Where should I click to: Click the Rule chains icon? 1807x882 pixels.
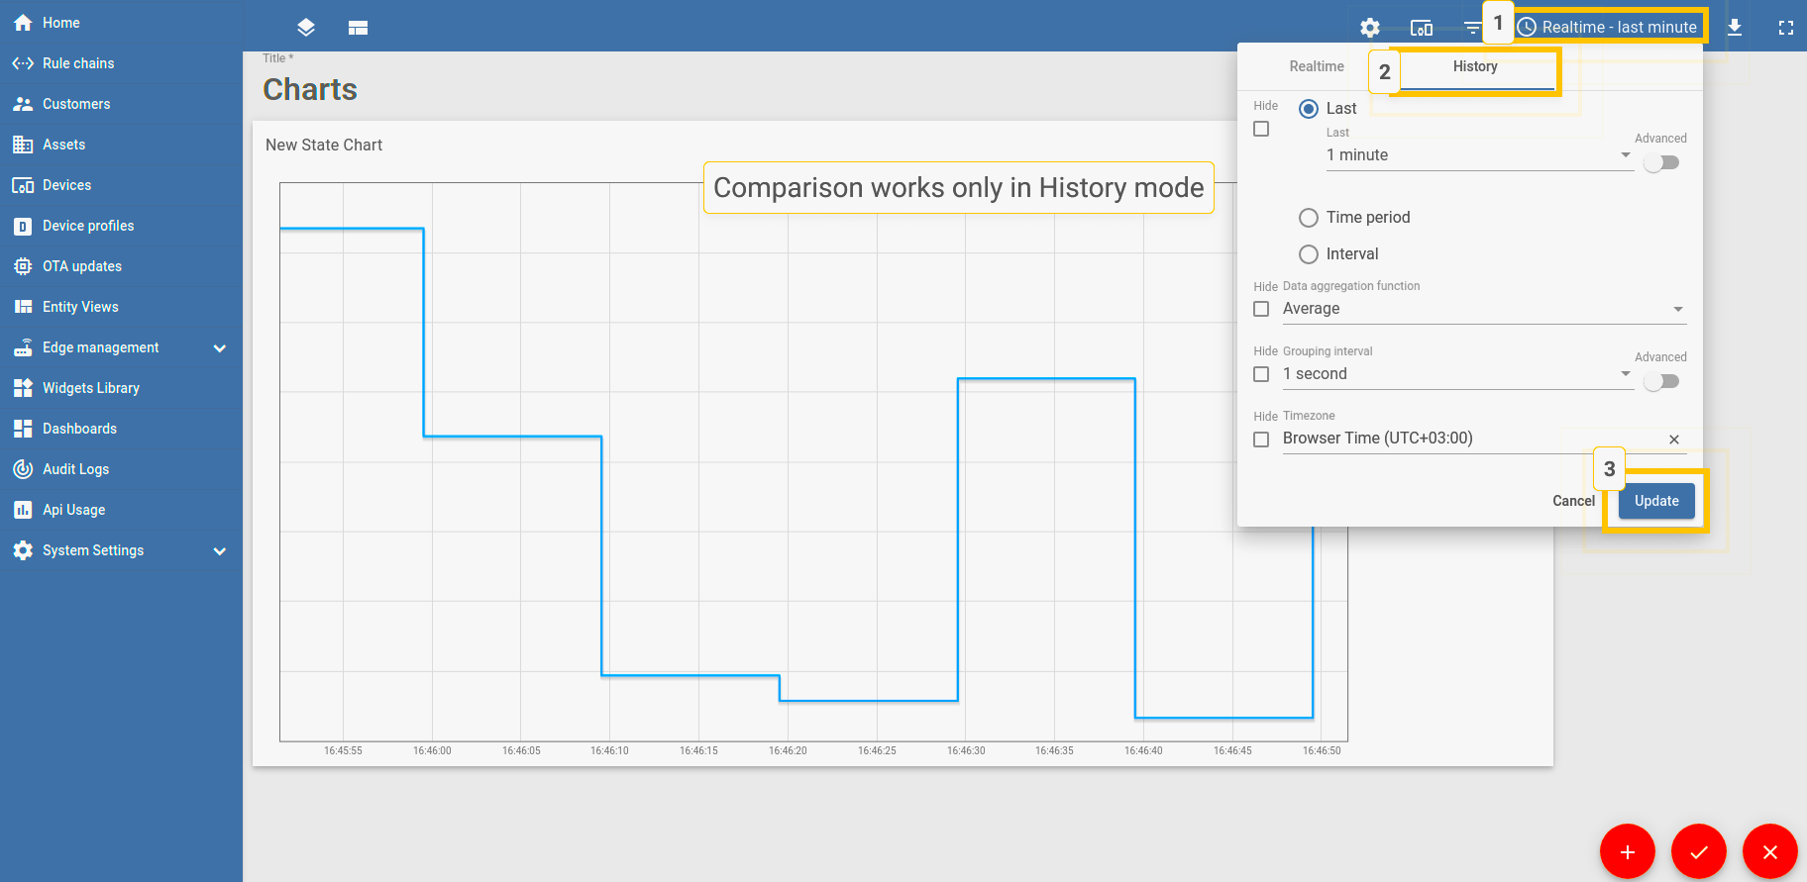[23, 63]
